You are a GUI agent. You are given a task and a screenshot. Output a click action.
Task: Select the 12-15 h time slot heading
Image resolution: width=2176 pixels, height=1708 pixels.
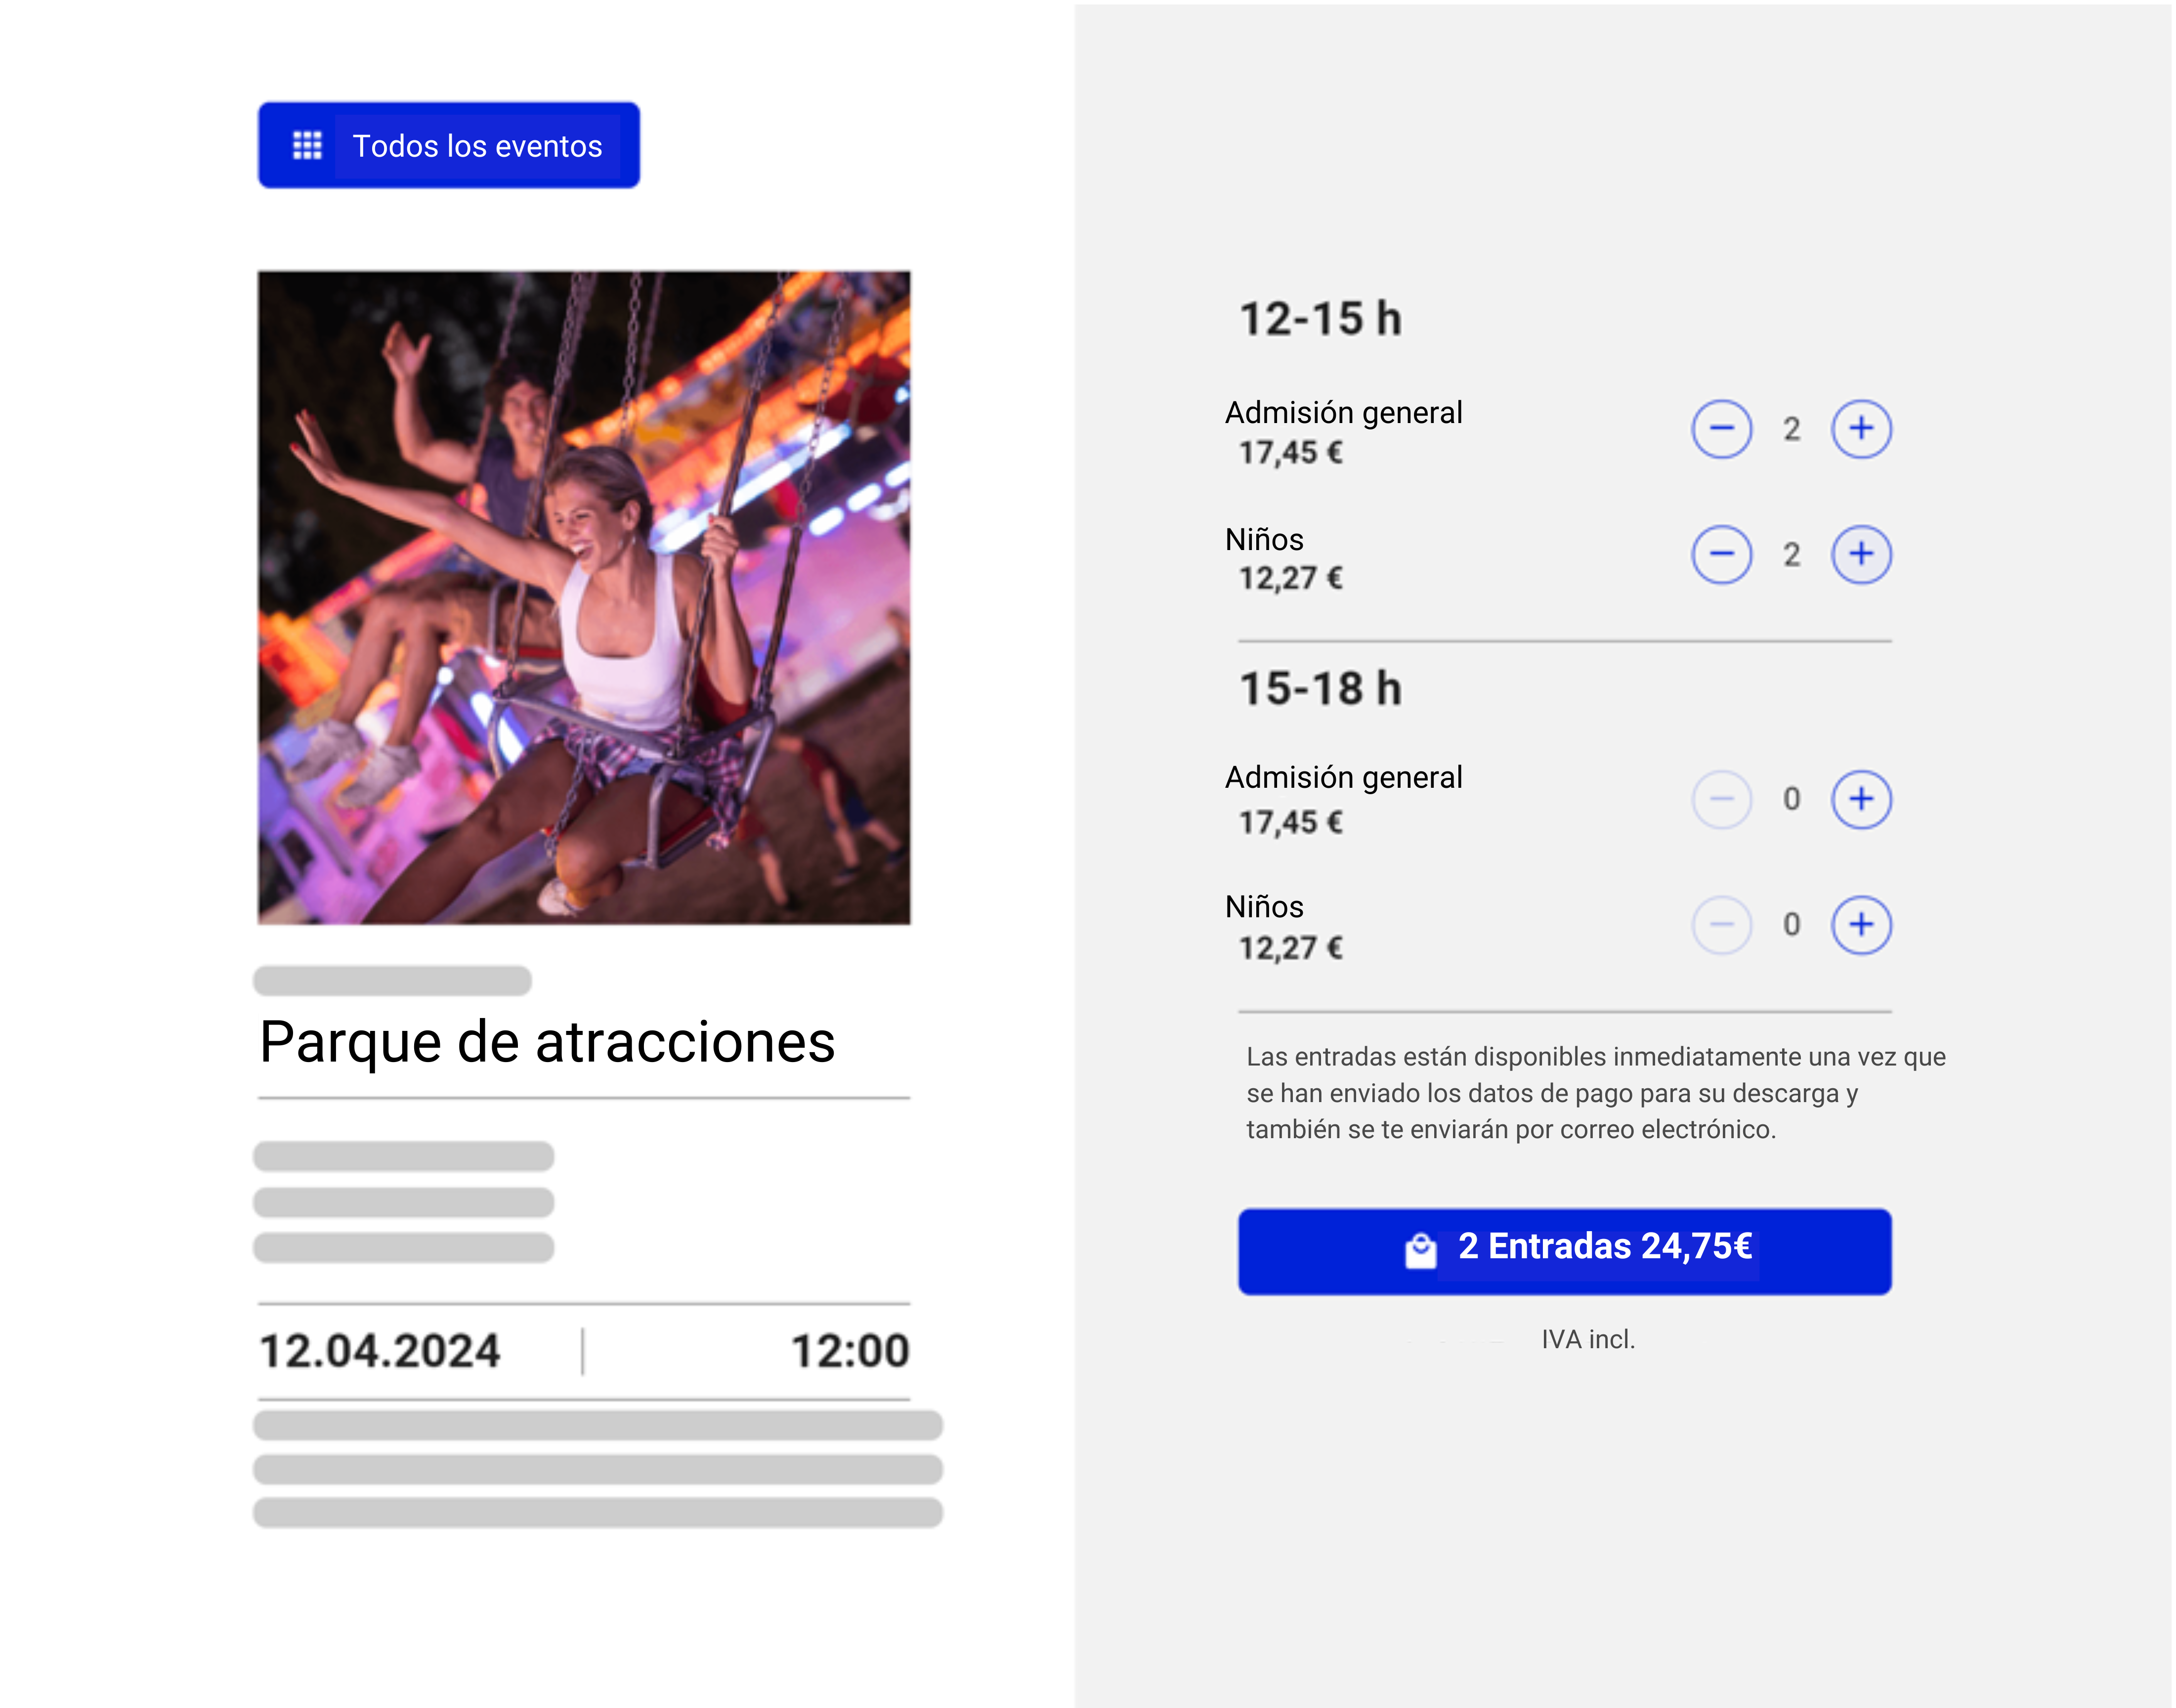pyautogui.click(x=1320, y=319)
